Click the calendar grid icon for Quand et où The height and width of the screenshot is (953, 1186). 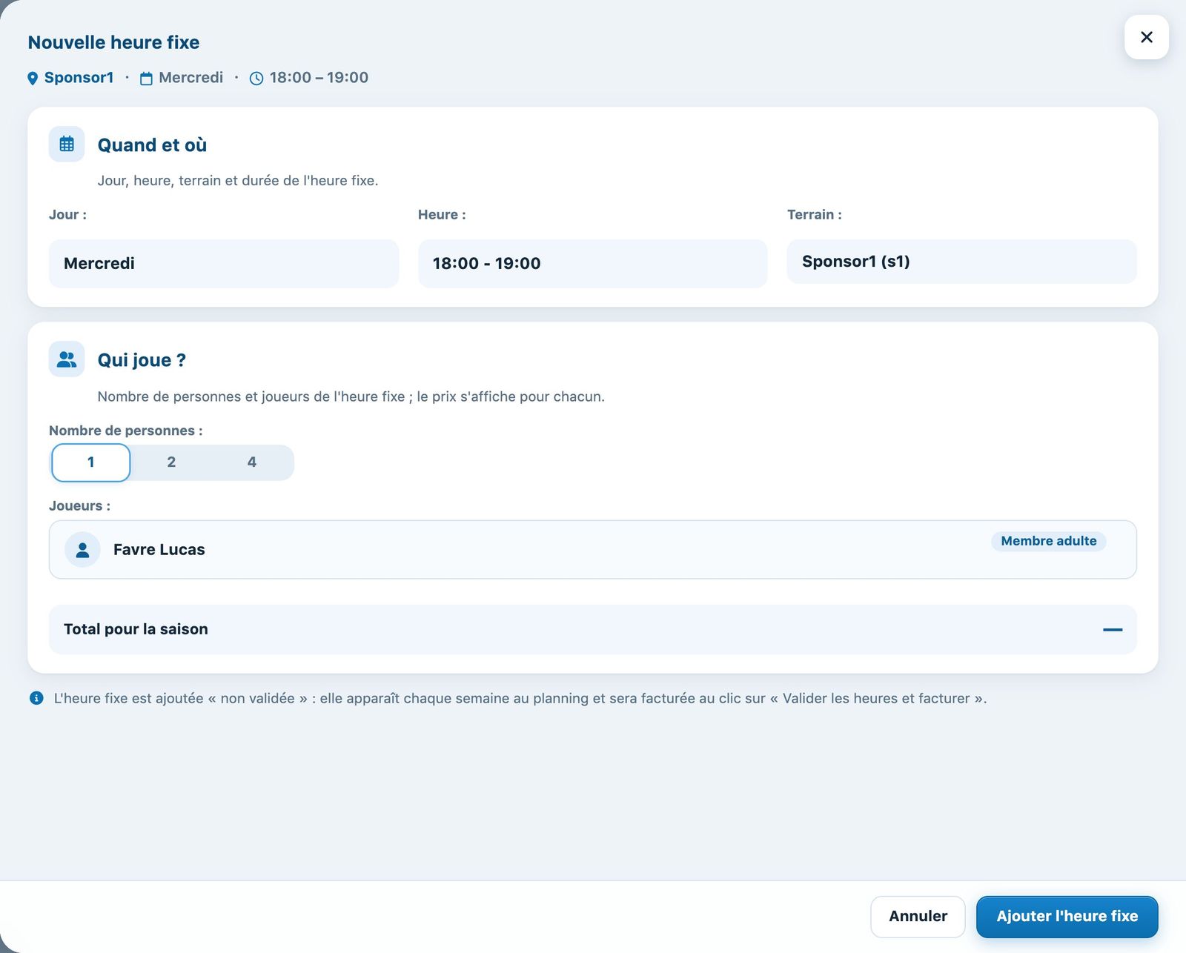click(67, 144)
